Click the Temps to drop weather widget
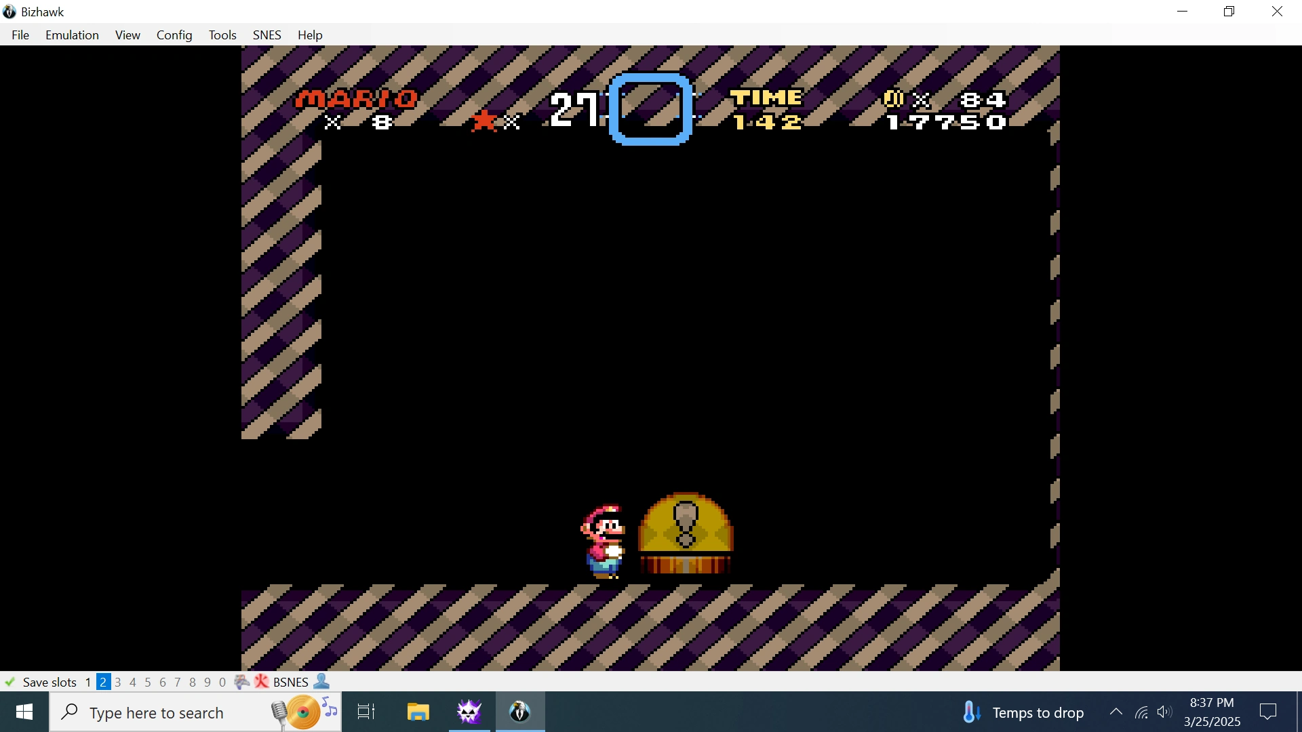The height and width of the screenshot is (732, 1302). 1023,712
